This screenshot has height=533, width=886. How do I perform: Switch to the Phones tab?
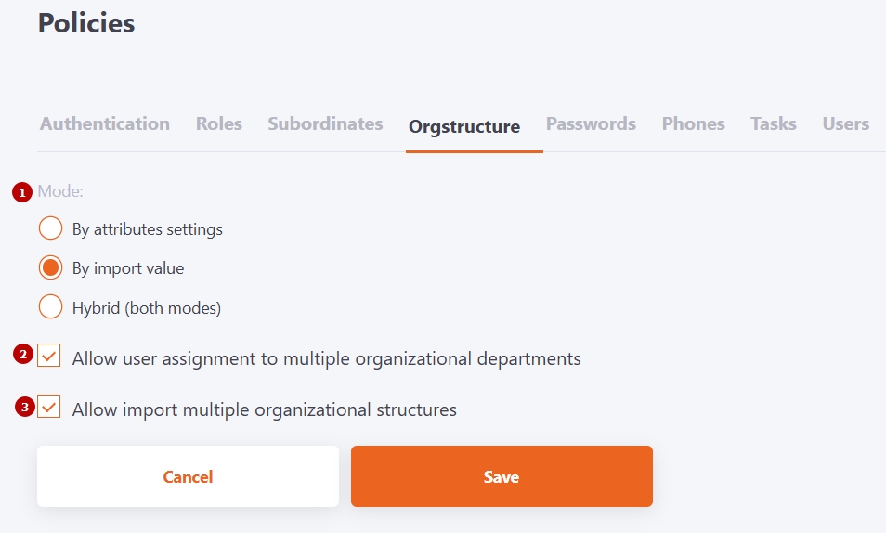tap(693, 123)
